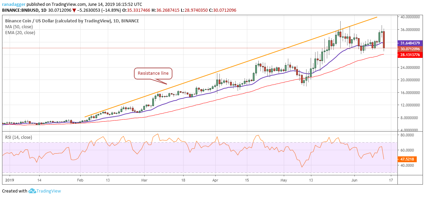Click the Feb date on time axis
Screen dimensions: 425x197
(80, 179)
